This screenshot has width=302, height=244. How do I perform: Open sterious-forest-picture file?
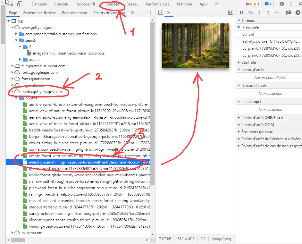coord(89,207)
